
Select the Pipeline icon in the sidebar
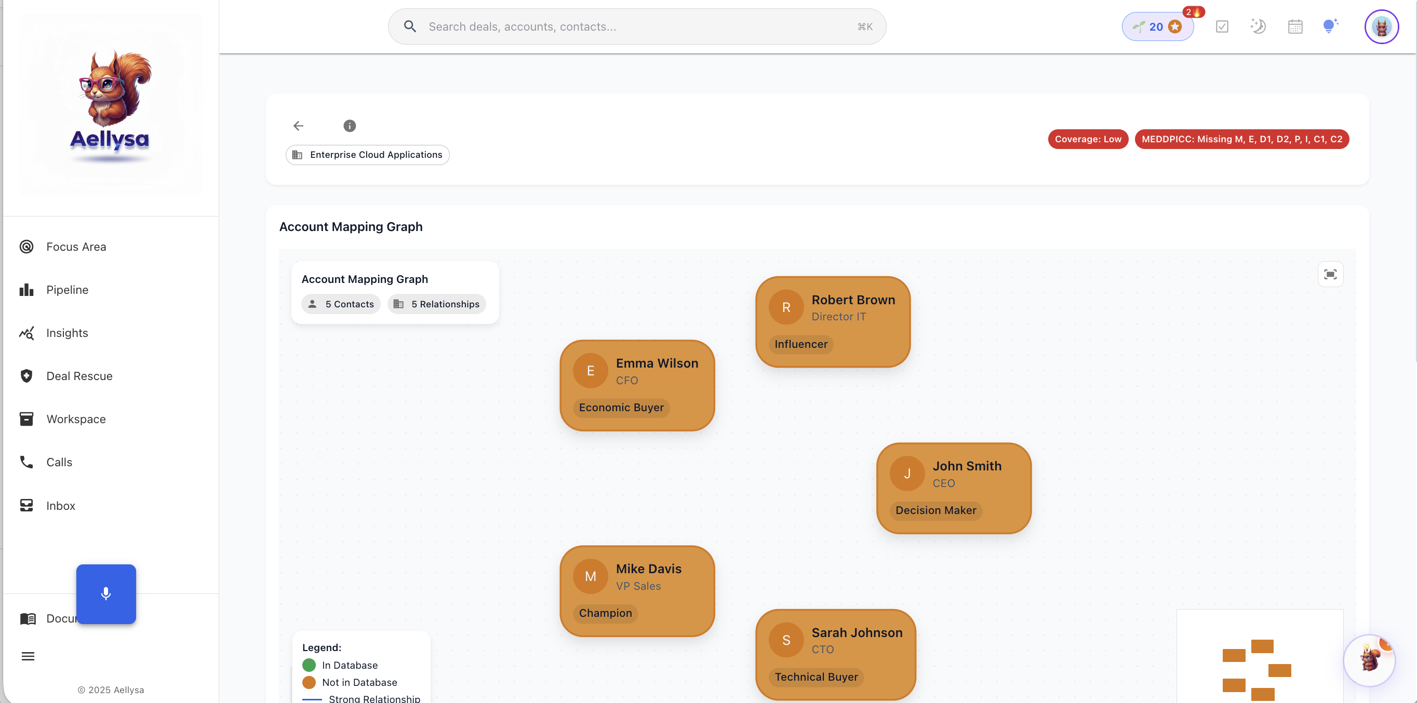pos(26,290)
